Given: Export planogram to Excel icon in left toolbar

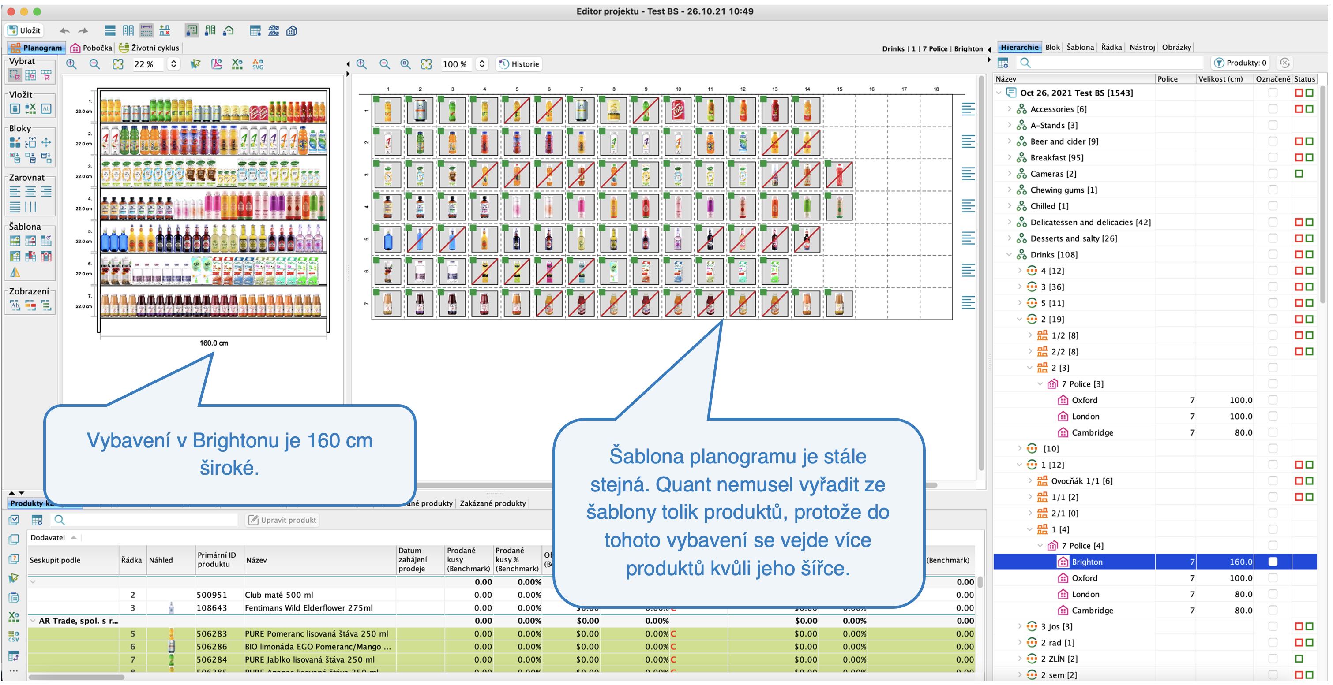Looking at the screenshot, I should point(237,64).
